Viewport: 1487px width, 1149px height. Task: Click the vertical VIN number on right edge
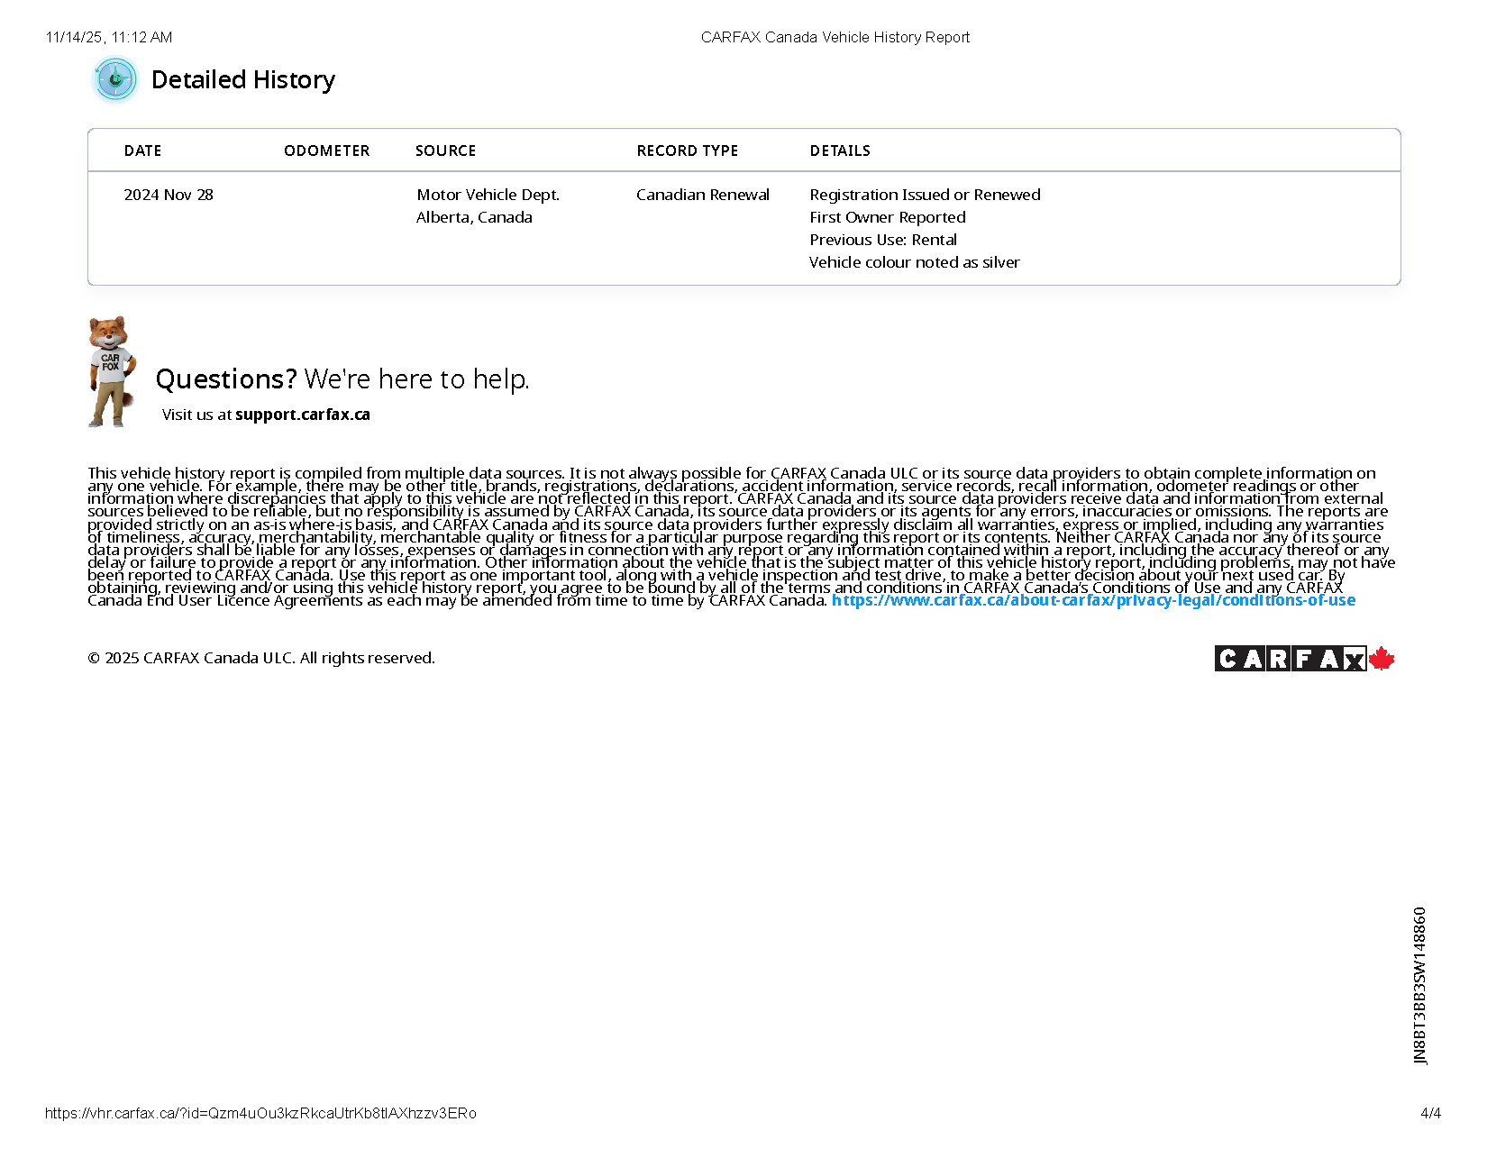(x=1419, y=985)
